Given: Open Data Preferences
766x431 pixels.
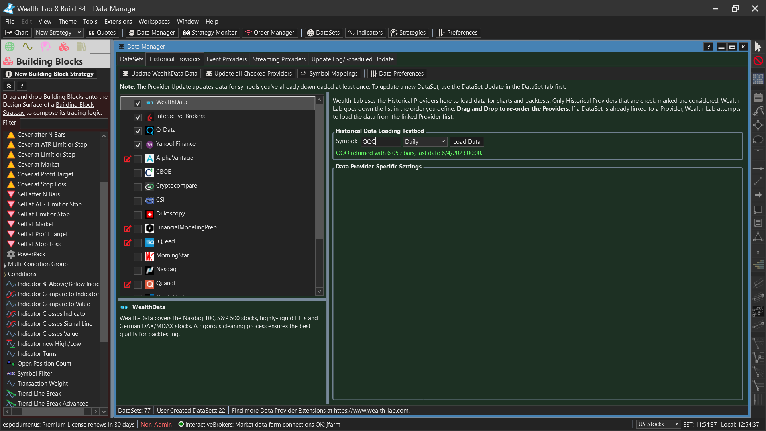Looking at the screenshot, I should click(397, 74).
